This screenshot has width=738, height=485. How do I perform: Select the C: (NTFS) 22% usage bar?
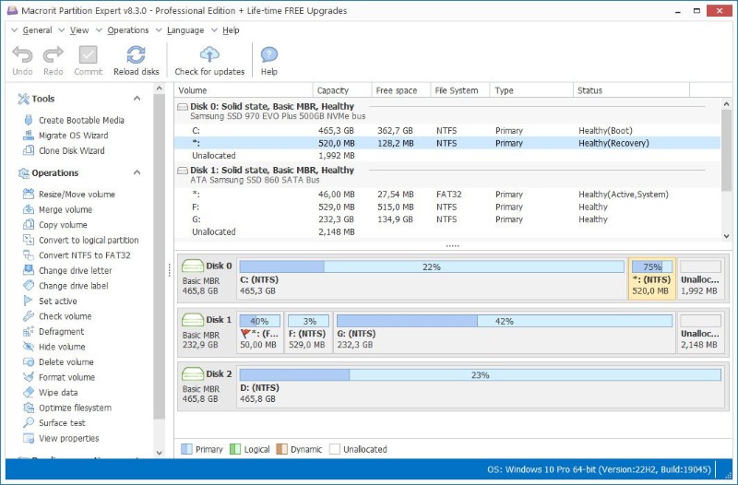click(432, 266)
